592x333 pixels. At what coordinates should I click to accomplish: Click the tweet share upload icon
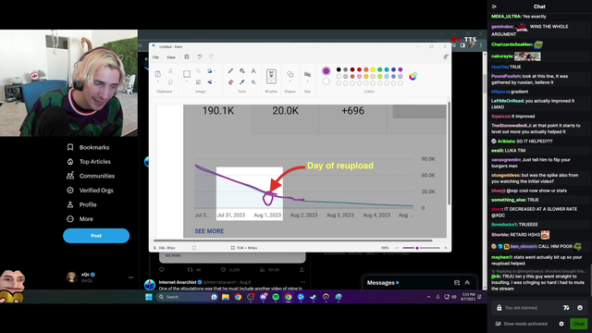[302, 269]
